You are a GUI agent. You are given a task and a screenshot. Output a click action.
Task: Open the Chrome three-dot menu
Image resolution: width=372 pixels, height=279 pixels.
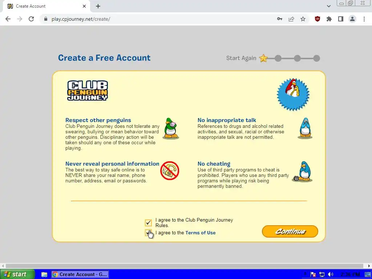[x=364, y=19]
